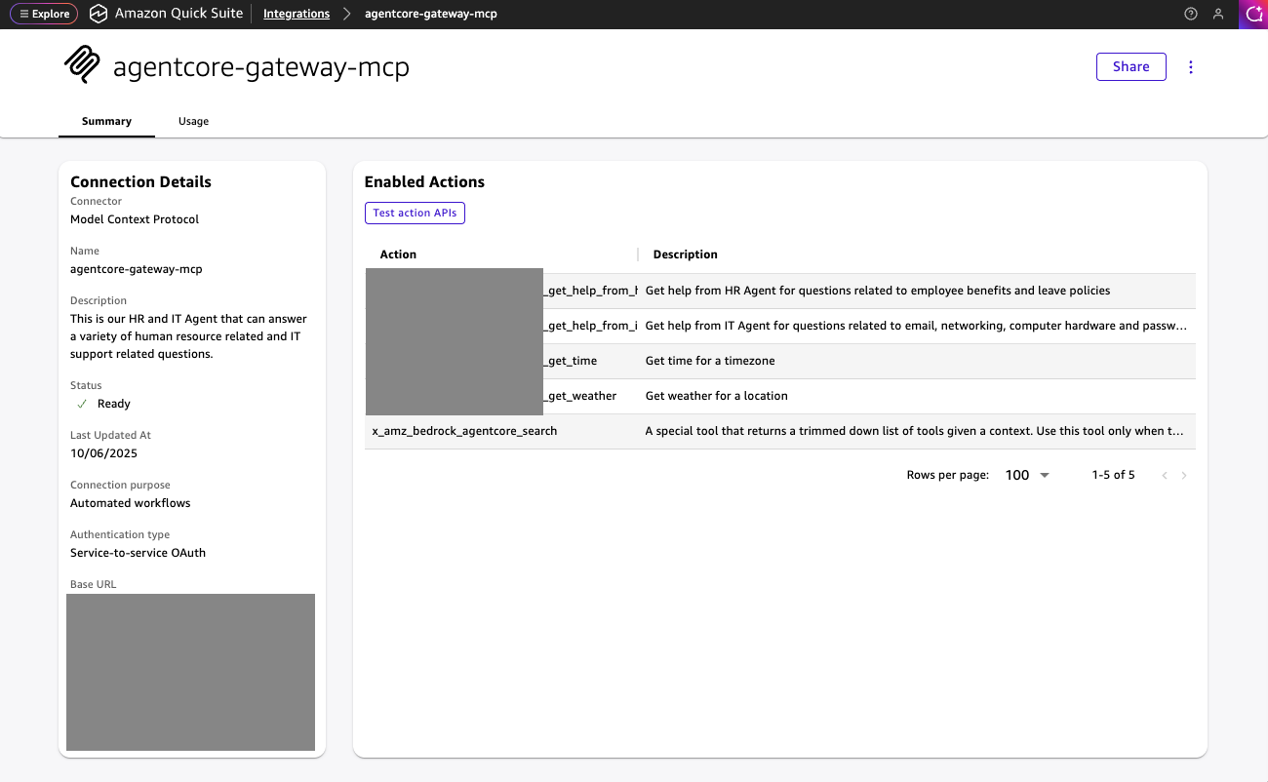1268x782 pixels.
Task: Open the three-dot more options menu
Action: click(x=1190, y=67)
